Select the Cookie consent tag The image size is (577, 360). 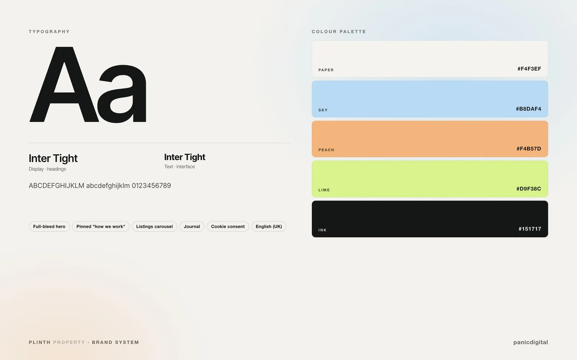228,226
